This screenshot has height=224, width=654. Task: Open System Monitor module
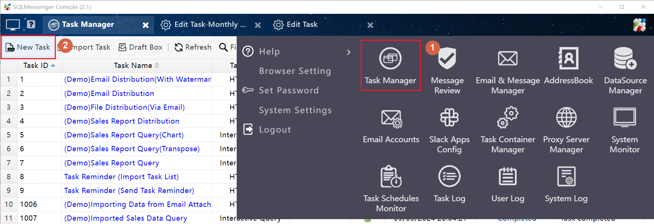pyautogui.click(x=624, y=130)
